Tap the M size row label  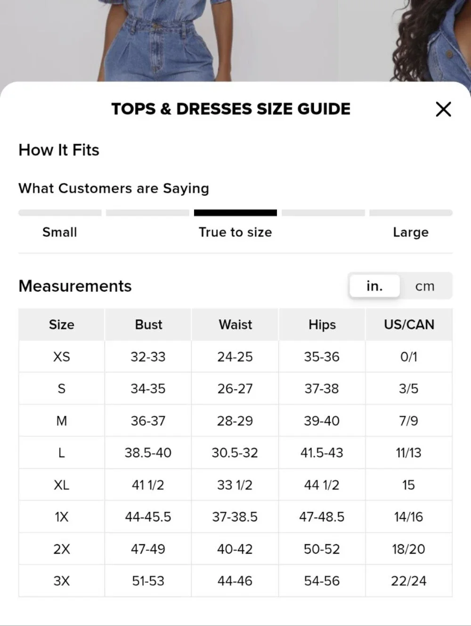pyautogui.click(x=62, y=421)
